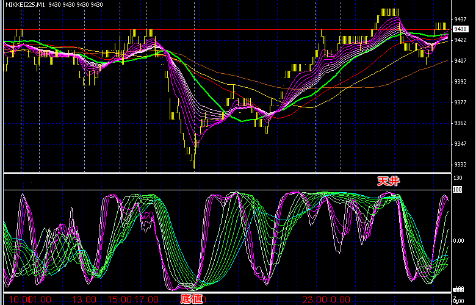Click the 100 level indicator scale label
Viewport: 476px width, 305px height.
point(457,190)
